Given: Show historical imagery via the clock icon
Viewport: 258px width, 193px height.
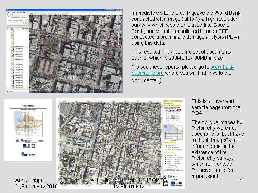Looking at the screenshot, I should click(x=49, y=14).
